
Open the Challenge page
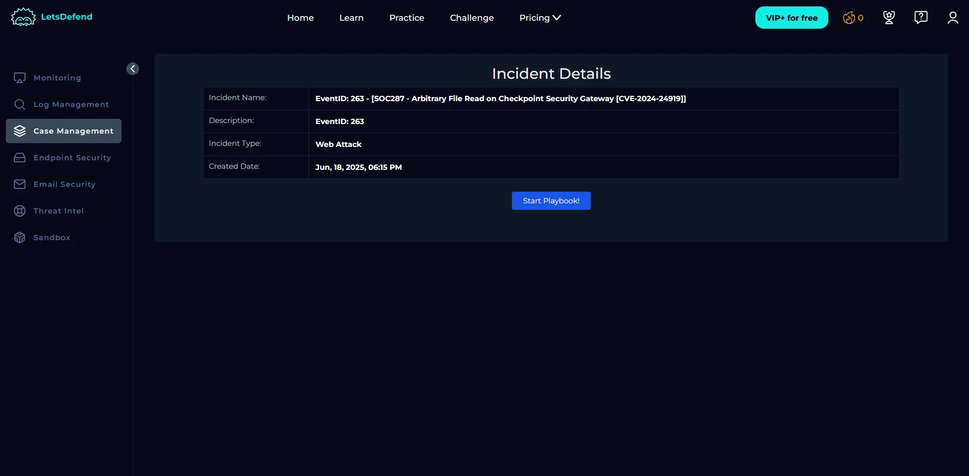click(x=471, y=18)
